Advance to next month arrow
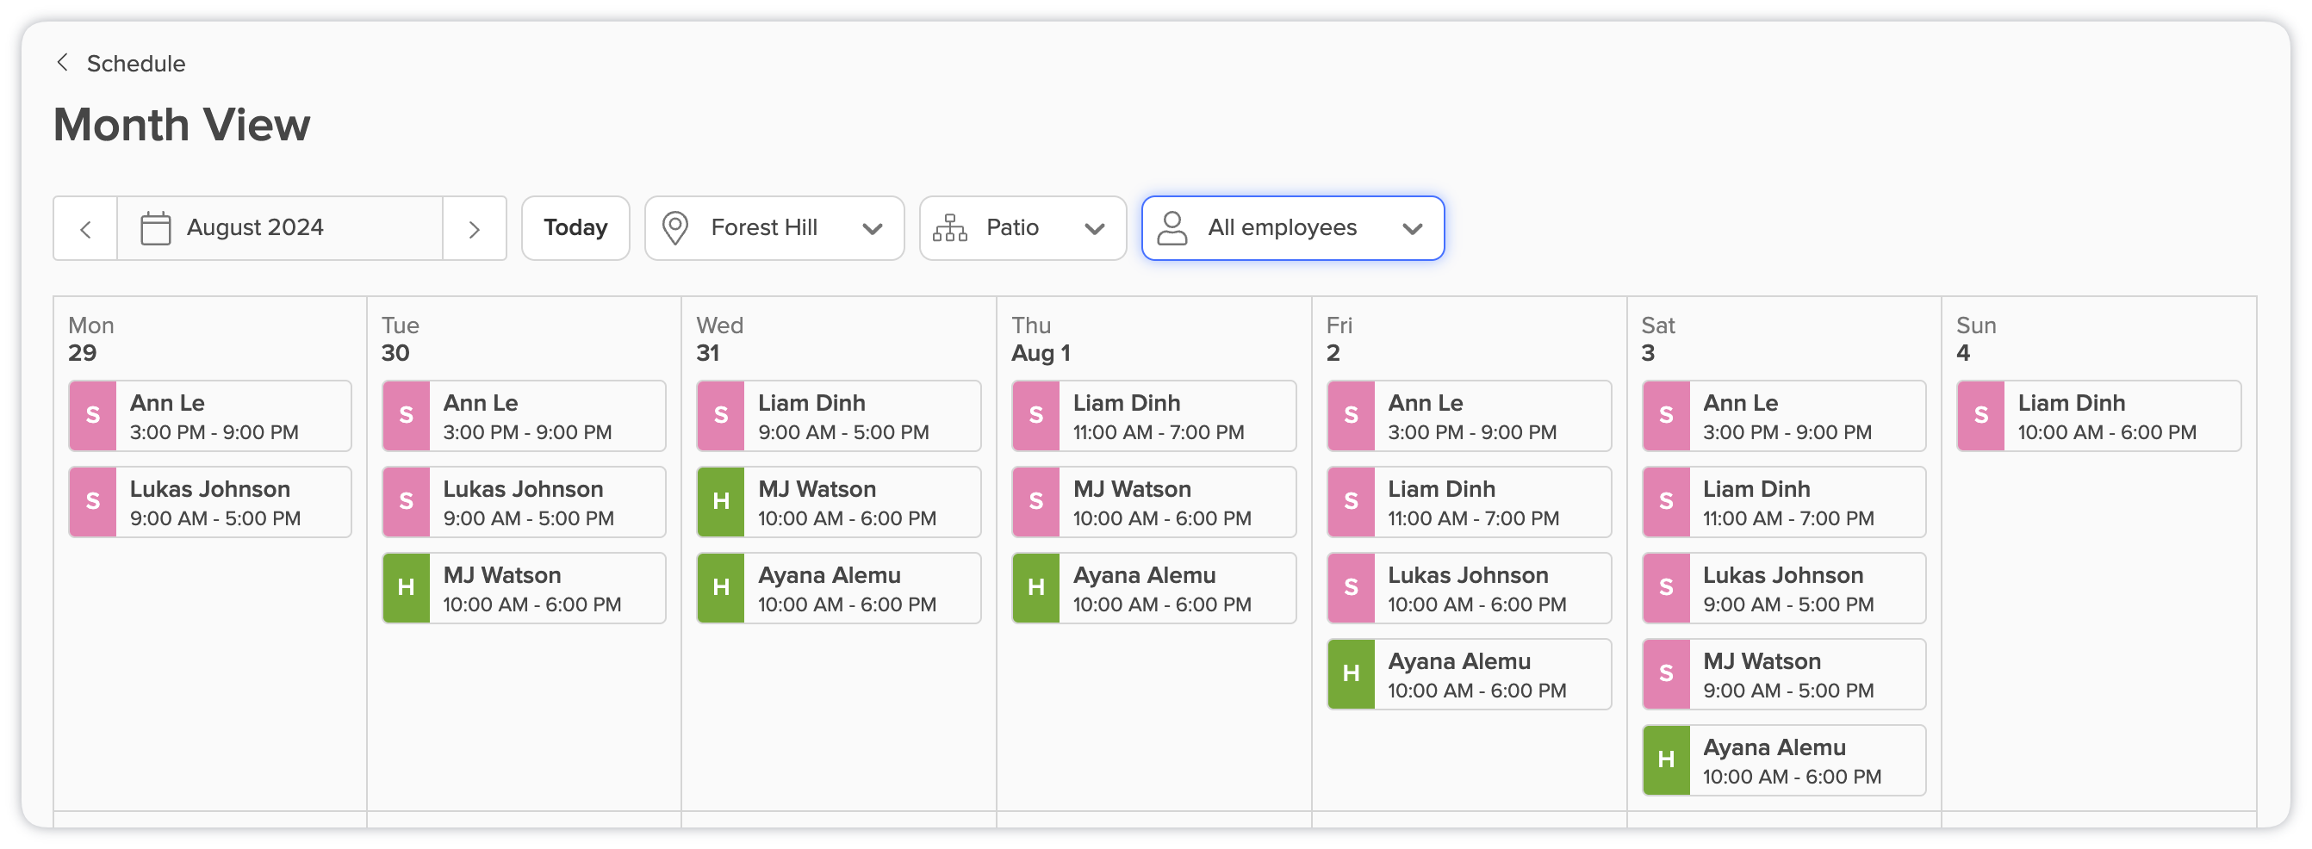This screenshot has height=849, width=2312. pyautogui.click(x=475, y=229)
